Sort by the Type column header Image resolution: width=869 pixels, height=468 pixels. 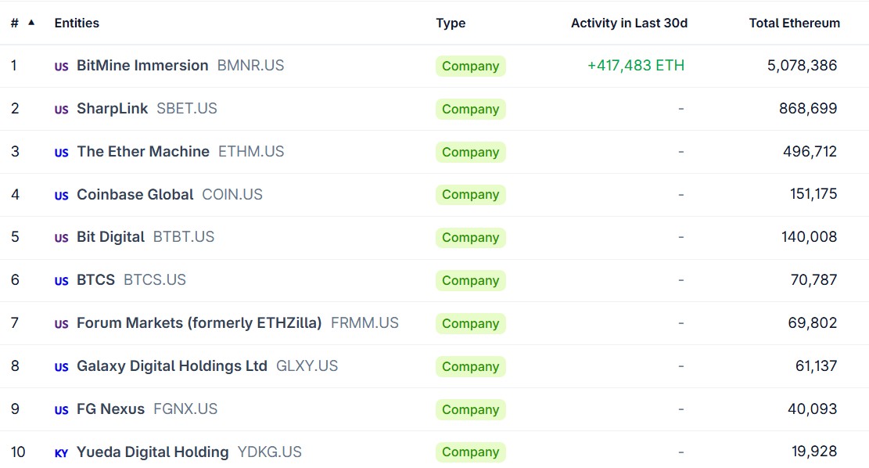tap(451, 23)
